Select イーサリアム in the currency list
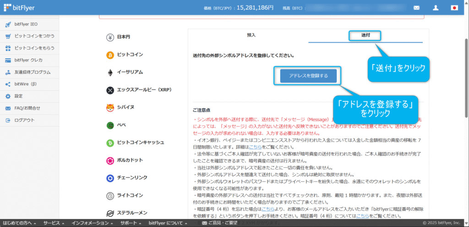Screen dimensions: 469x227 (x=130, y=72)
